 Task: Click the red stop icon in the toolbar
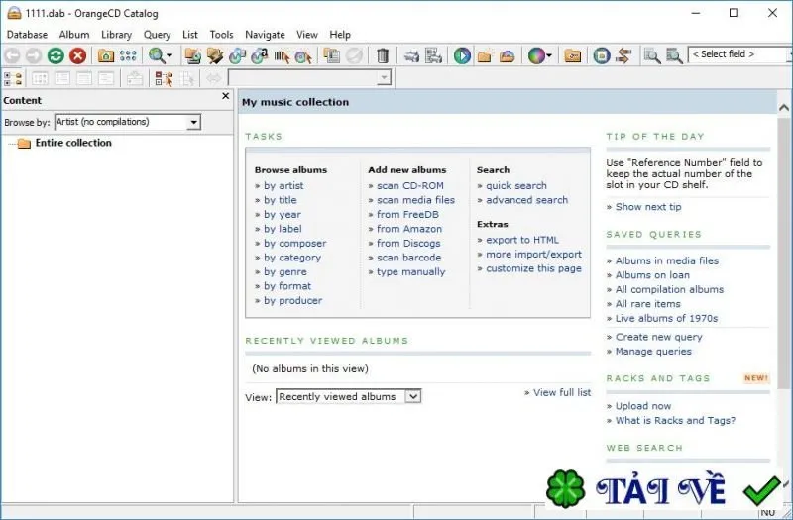coord(78,55)
